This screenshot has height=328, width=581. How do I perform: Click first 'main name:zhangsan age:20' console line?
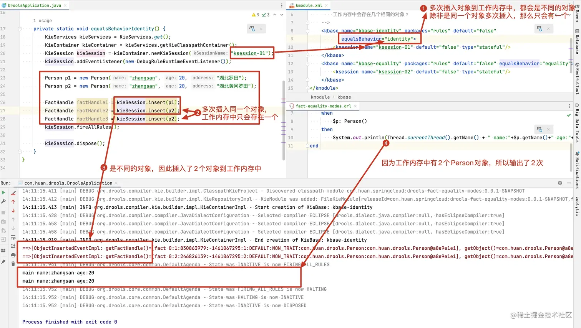click(58, 273)
